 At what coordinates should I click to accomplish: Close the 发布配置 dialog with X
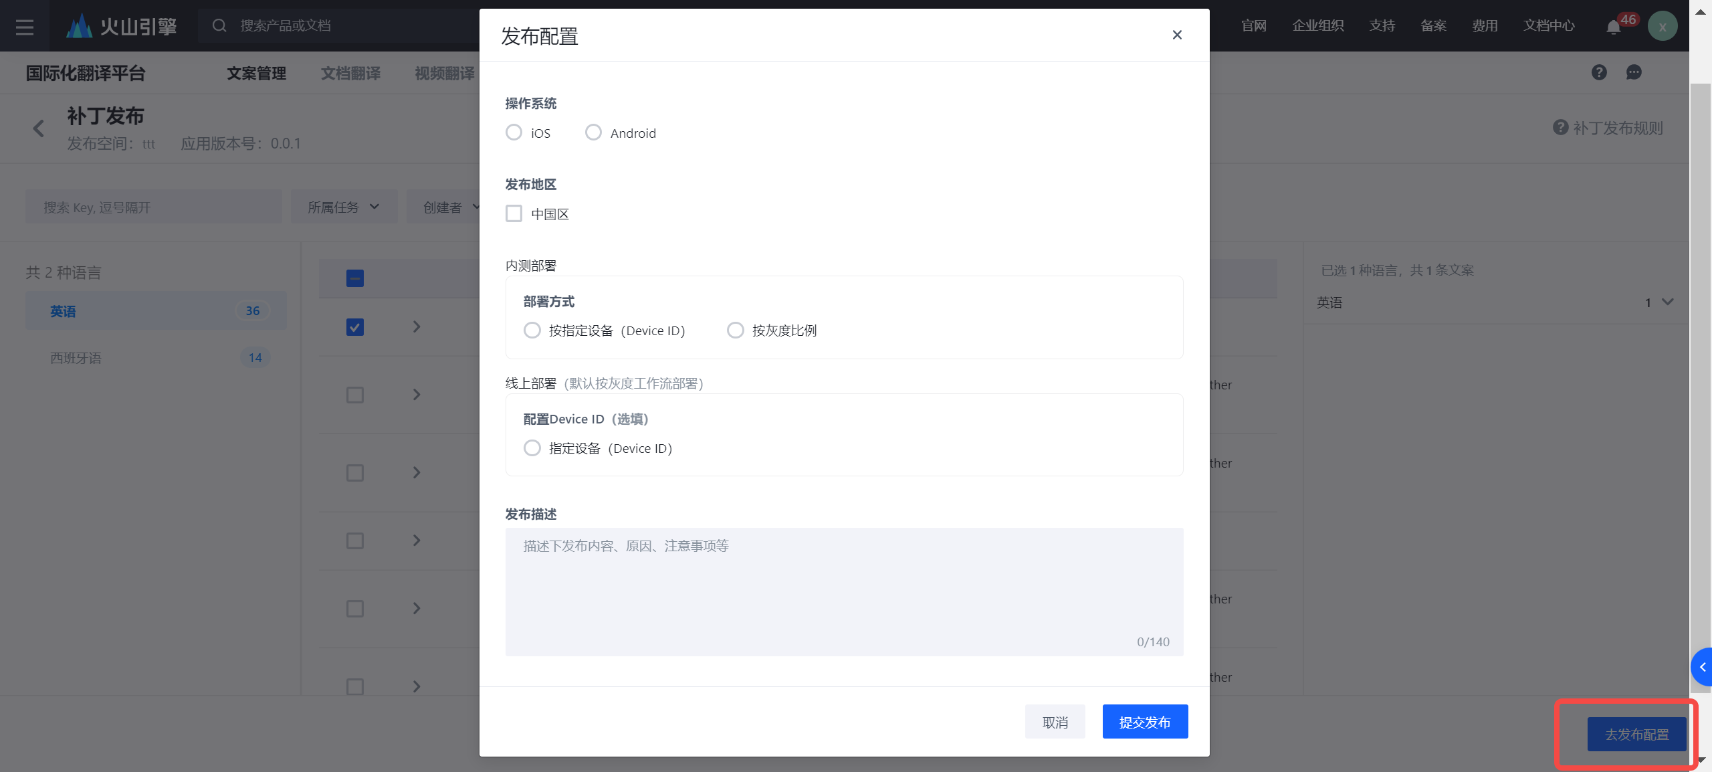pyautogui.click(x=1177, y=35)
